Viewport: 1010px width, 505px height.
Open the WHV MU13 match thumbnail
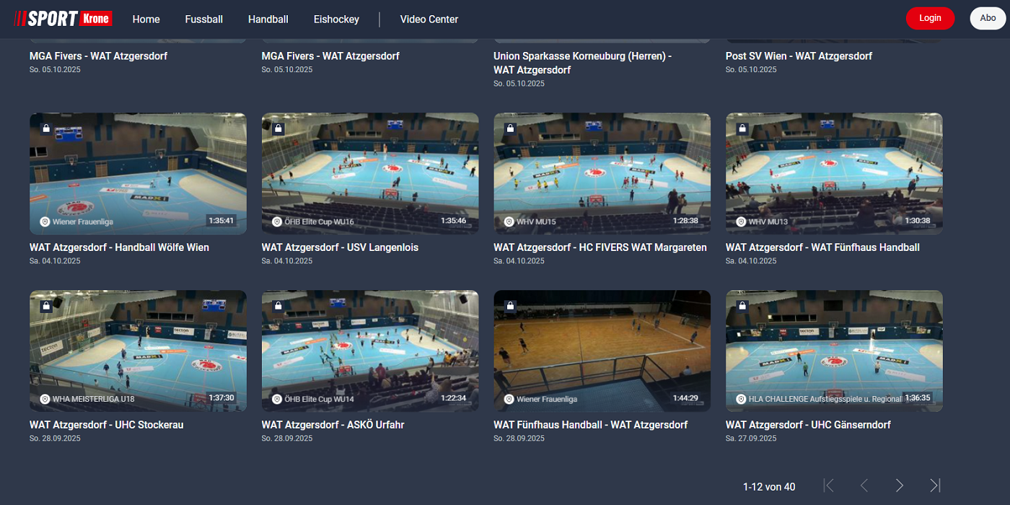[x=833, y=173]
